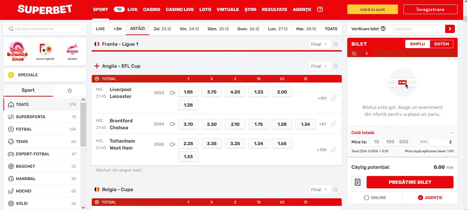Viewport: 469px width, 210px height.
Task: Click the Speciale coin icon
Action: coord(11,75)
